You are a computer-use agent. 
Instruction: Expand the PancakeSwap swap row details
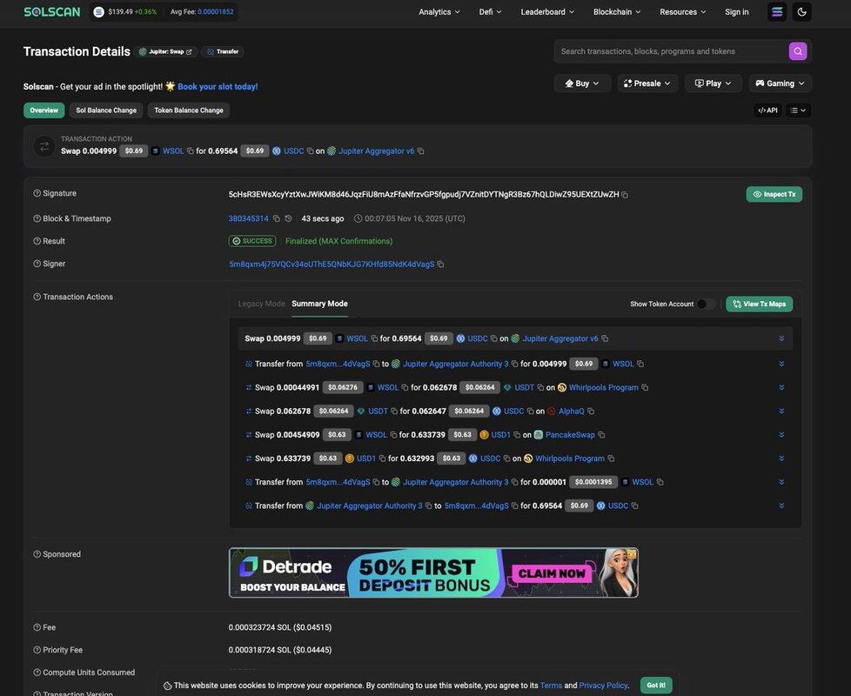pos(781,435)
